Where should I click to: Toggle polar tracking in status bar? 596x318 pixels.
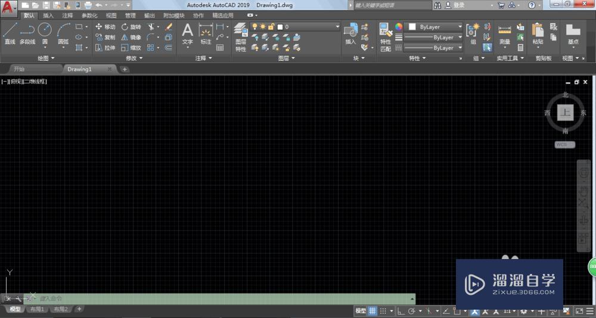point(412,311)
